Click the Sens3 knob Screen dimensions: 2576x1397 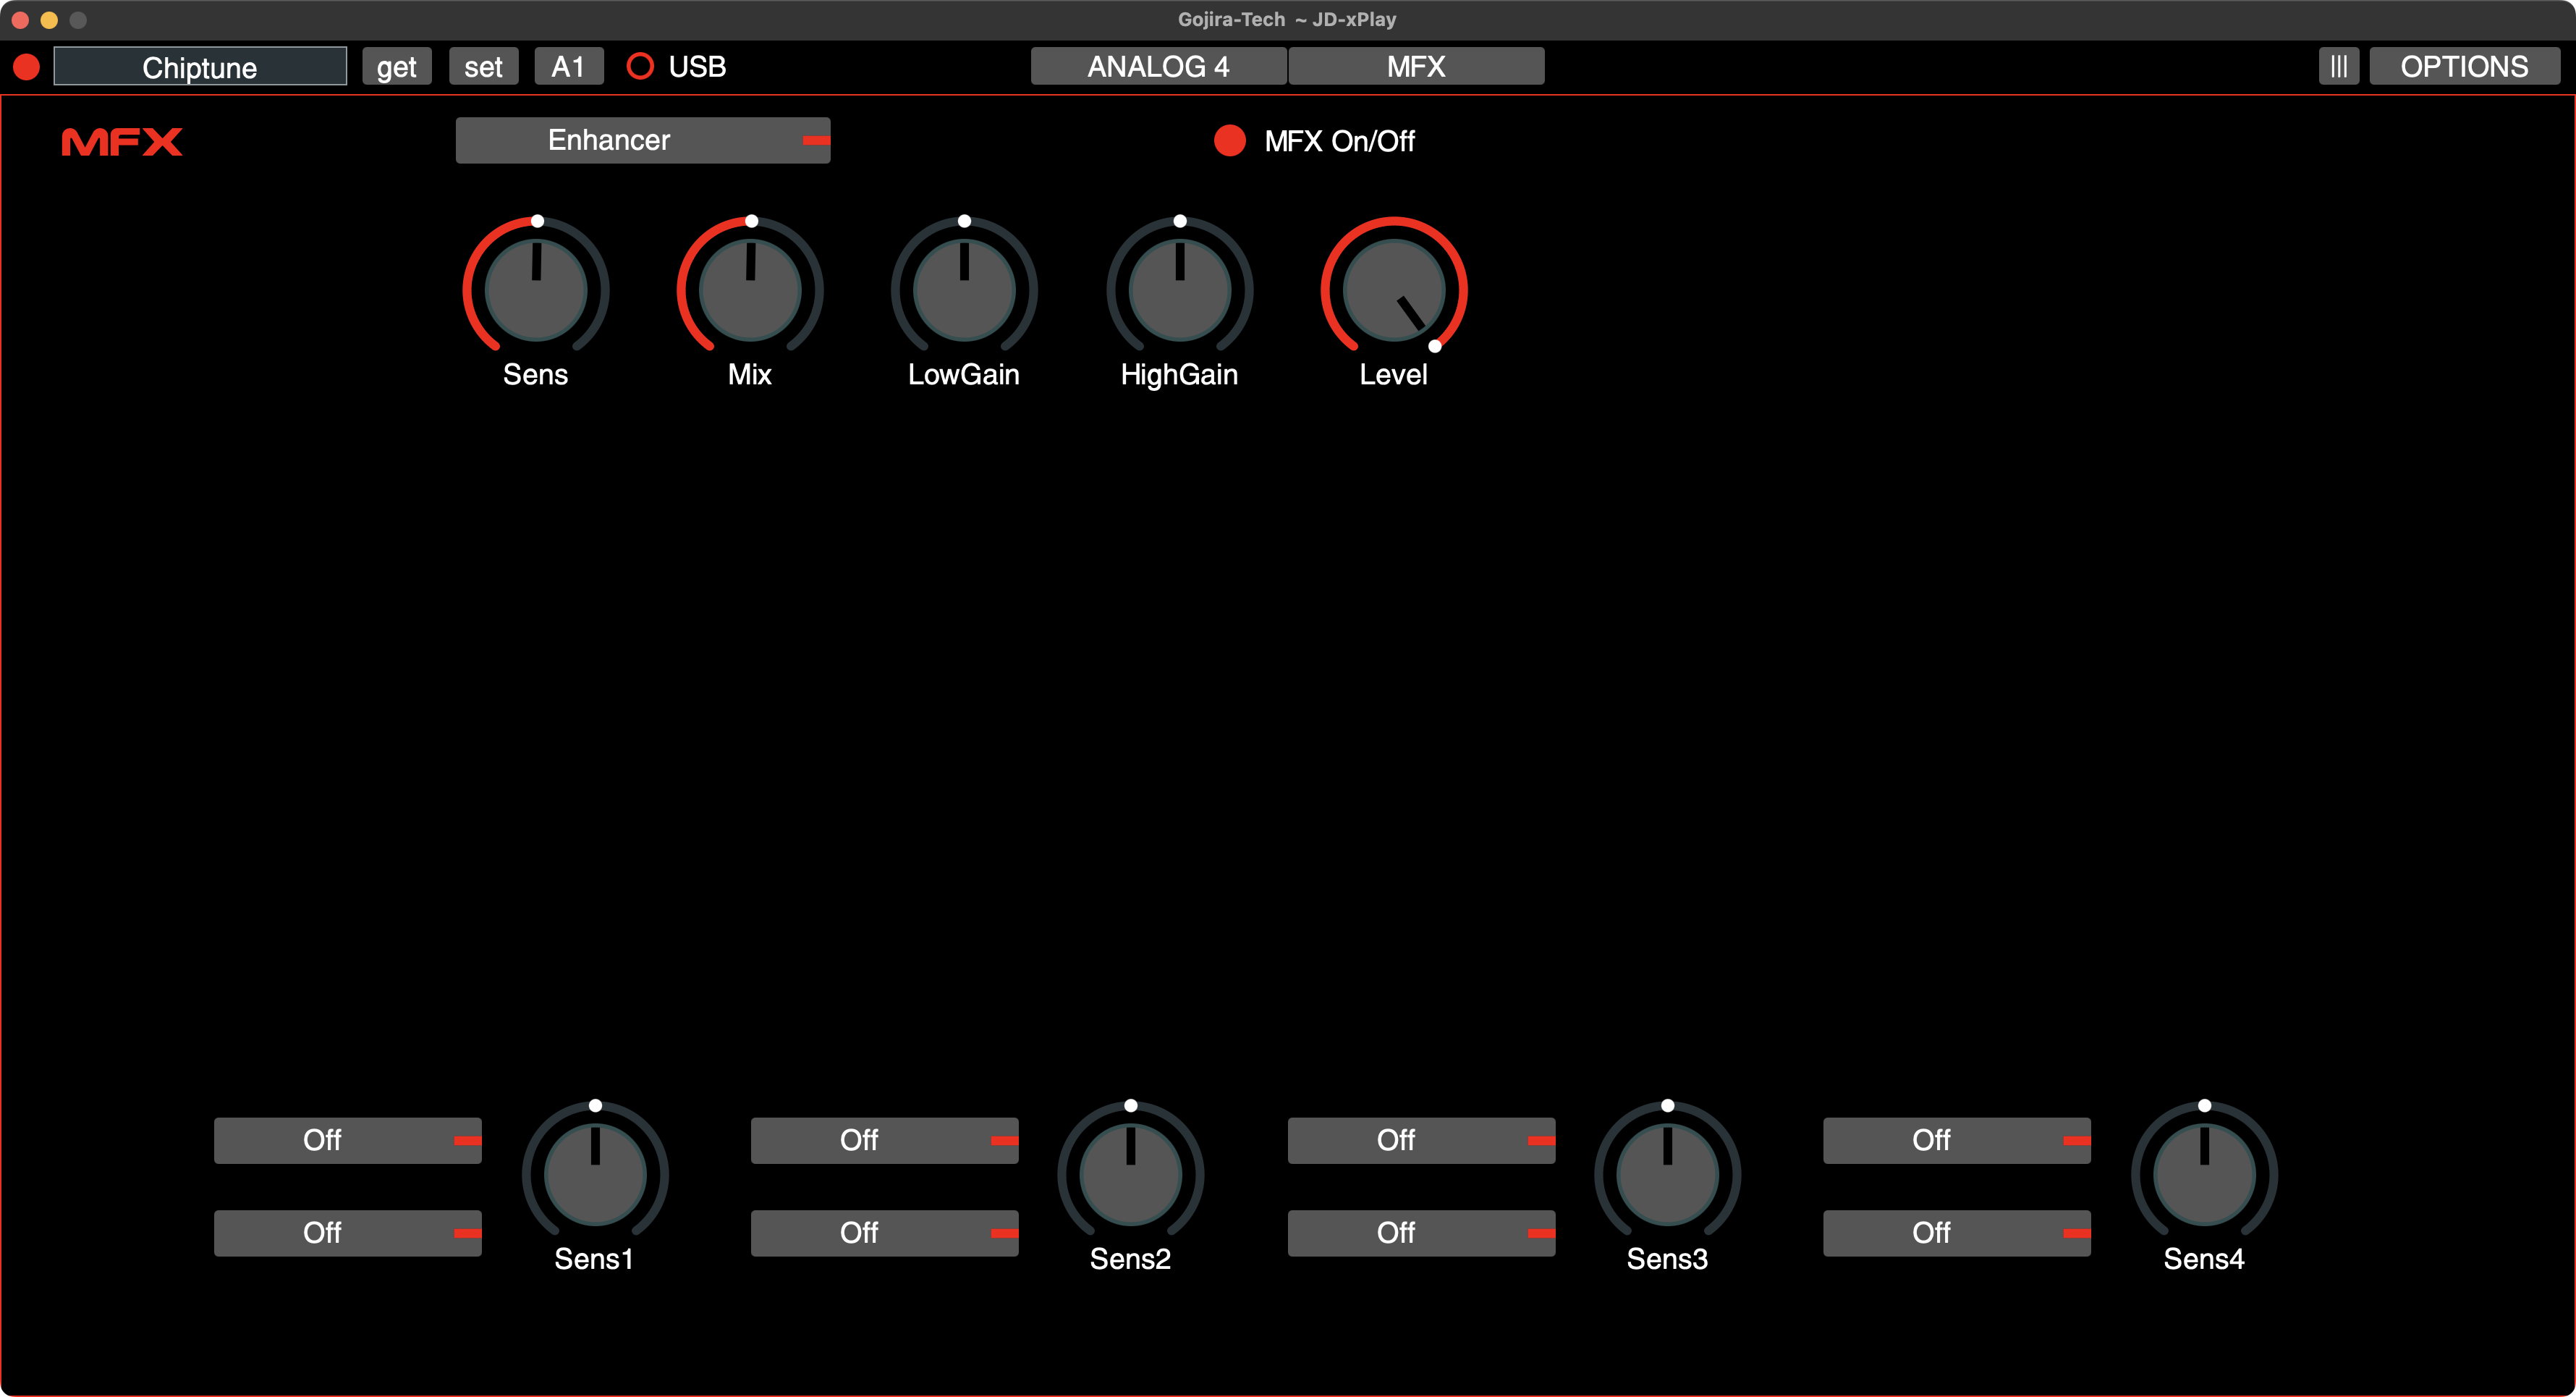tap(1668, 1174)
